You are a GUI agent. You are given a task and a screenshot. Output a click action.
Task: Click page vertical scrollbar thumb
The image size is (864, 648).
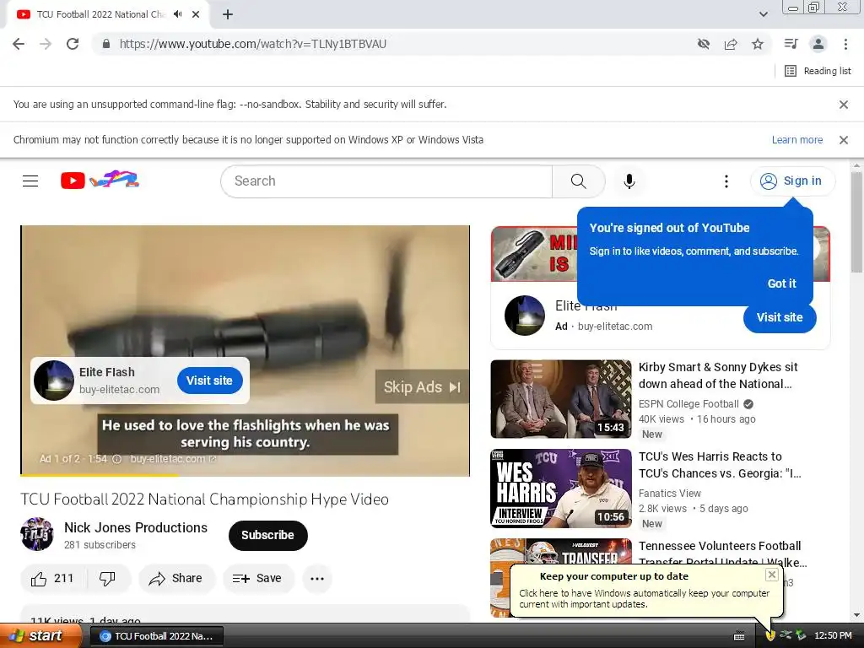pos(856,223)
